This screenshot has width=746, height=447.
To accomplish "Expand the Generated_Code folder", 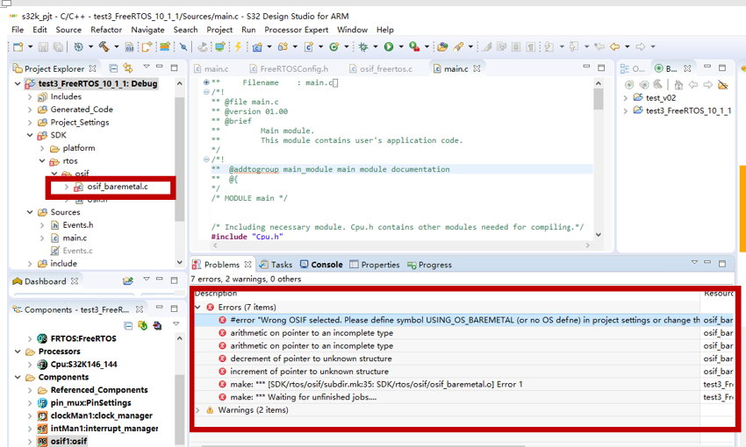I will point(30,110).
